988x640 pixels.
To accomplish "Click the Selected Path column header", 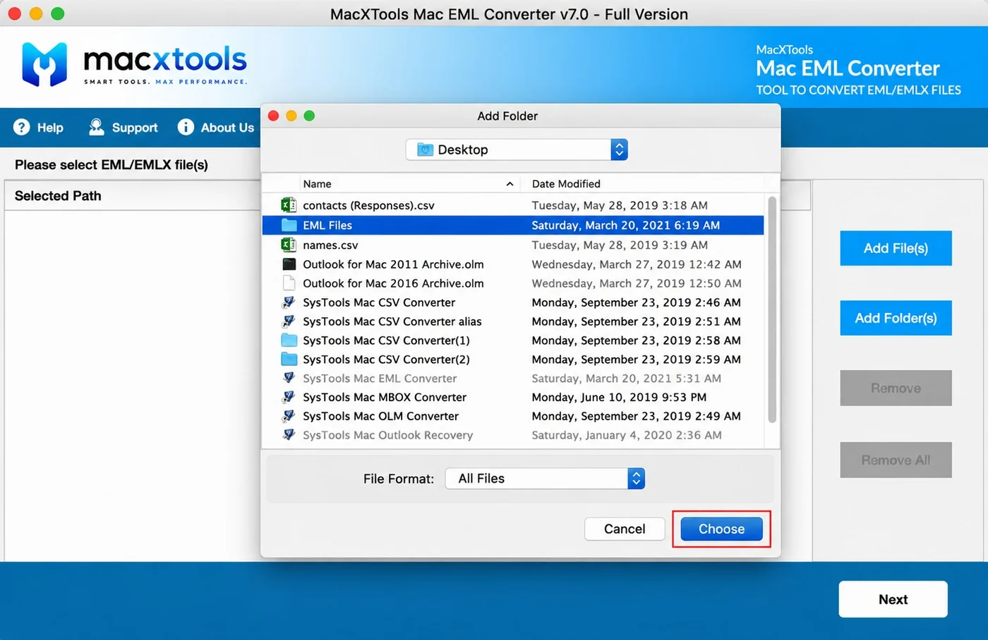I will 58,196.
